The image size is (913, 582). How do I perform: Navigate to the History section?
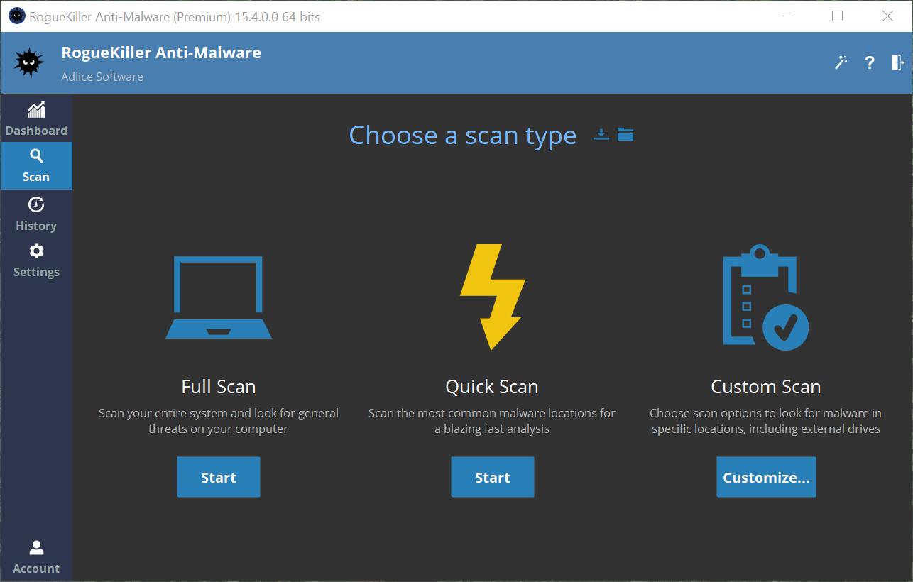(36, 214)
